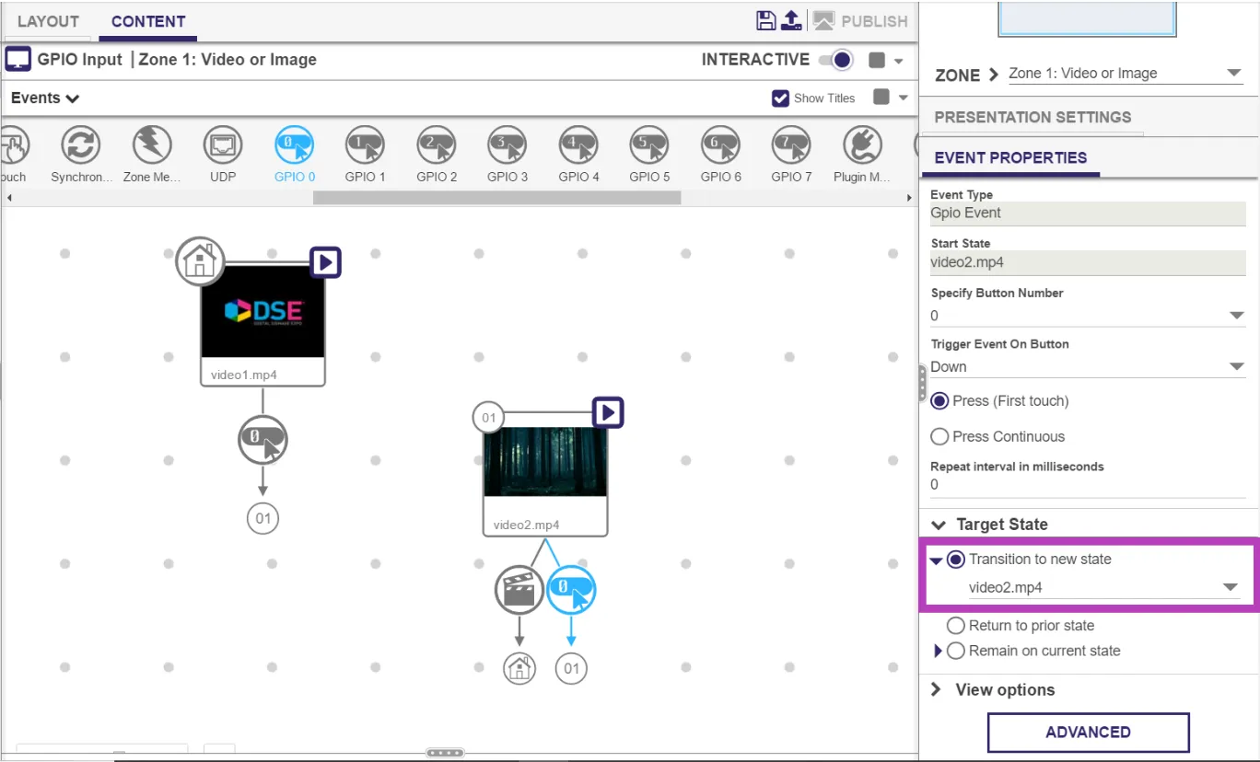Click the UDP event icon
Screen dimensions: 1260x762
click(x=223, y=145)
